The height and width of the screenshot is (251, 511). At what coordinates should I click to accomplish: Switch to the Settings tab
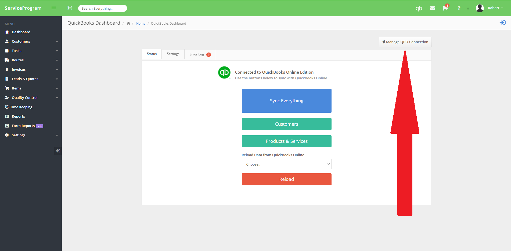coord(173,54)
